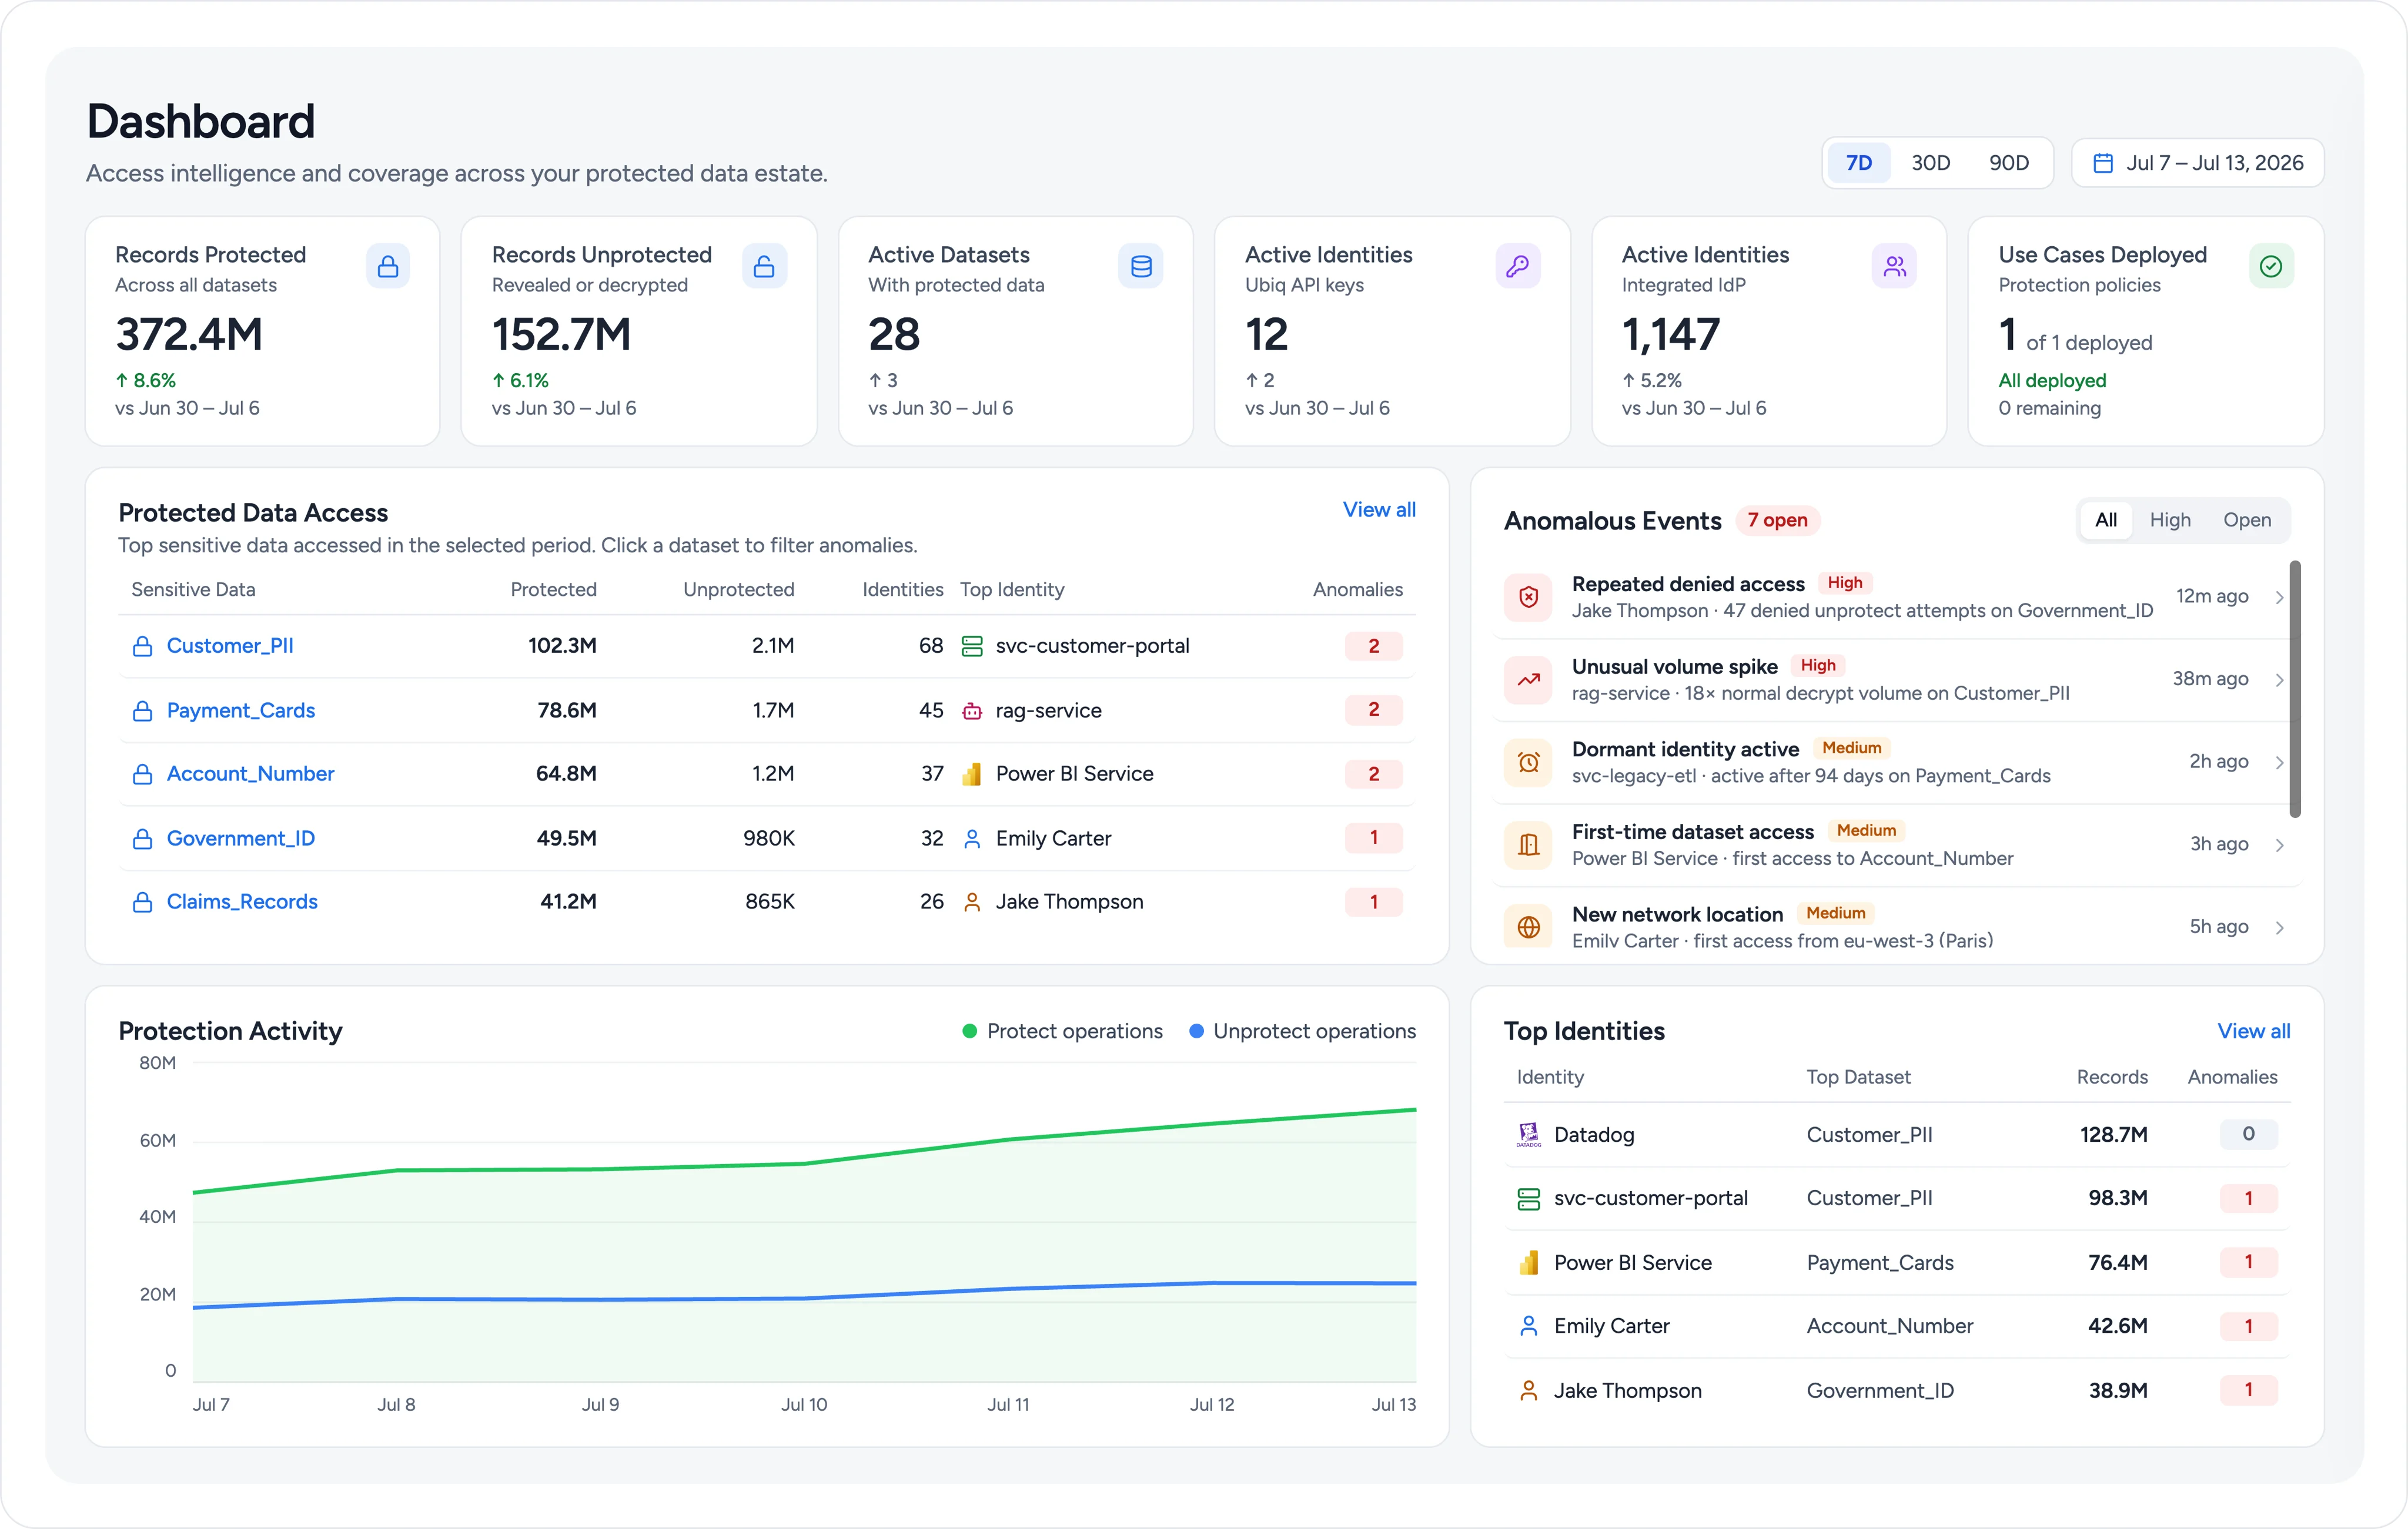Click the Datadog logo in Top Identities
Screen dimensions: 2408x1529
(x=1528, y=1134)
